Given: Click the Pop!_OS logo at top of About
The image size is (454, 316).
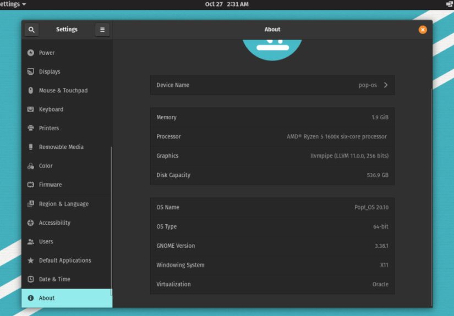Looking at the screenshot, I should pos(272,49).
